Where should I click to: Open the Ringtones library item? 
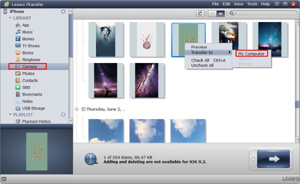[31, 59]
